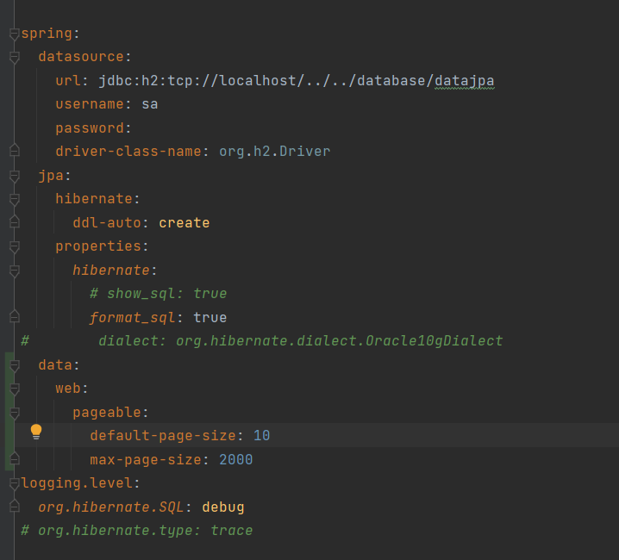
Task: Place cursor on the 'spring' key
Action: (47, 34)
